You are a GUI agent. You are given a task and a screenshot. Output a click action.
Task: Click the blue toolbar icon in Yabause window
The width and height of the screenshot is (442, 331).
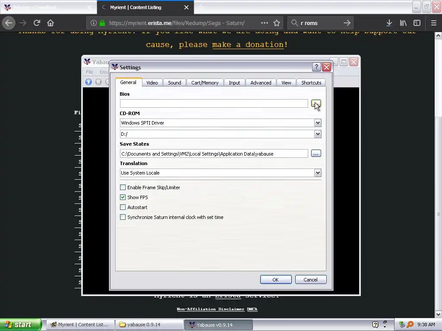tap(88, 82)
